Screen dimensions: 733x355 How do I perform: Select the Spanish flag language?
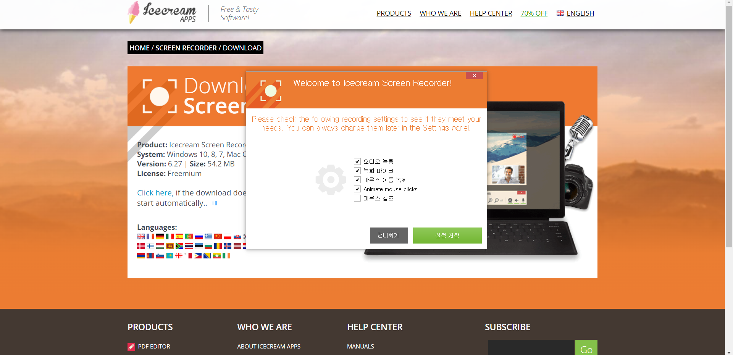point(179,236)
